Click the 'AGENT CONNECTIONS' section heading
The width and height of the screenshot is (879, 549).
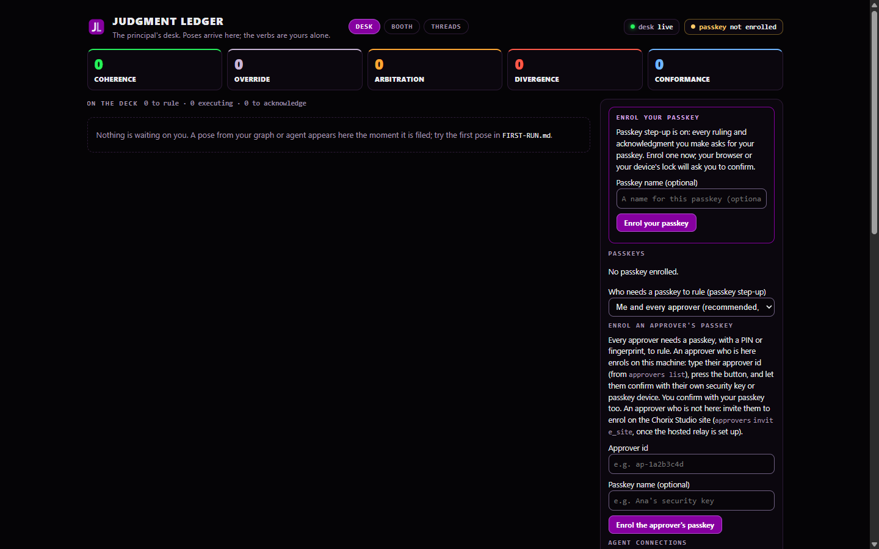coord(648,543)
